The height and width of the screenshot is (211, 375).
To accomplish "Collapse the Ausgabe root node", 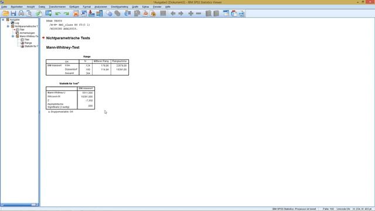I will tap(3, 19).
